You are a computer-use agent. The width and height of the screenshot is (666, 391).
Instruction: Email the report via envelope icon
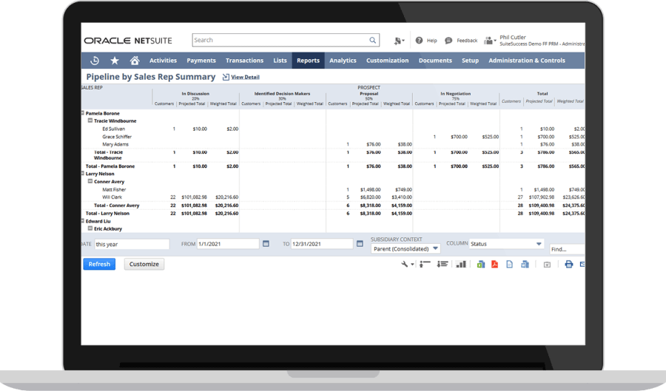pos(582,264)
